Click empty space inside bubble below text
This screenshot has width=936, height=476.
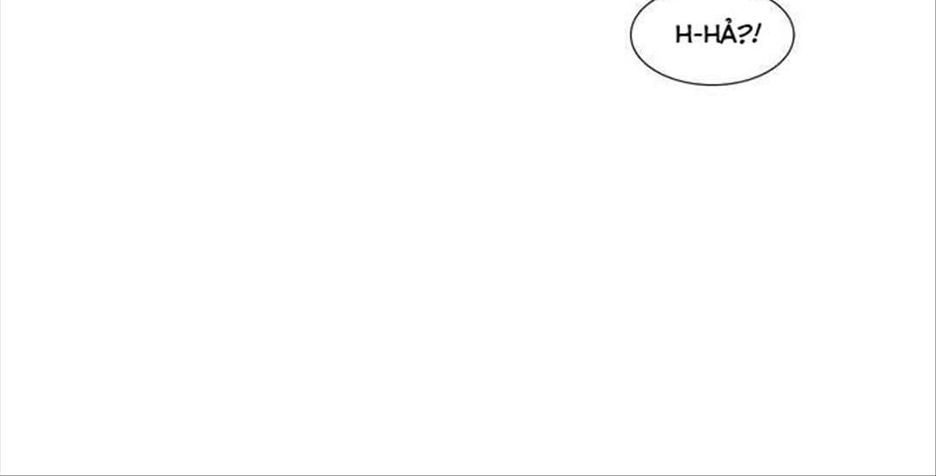click(x=713, y=64)
